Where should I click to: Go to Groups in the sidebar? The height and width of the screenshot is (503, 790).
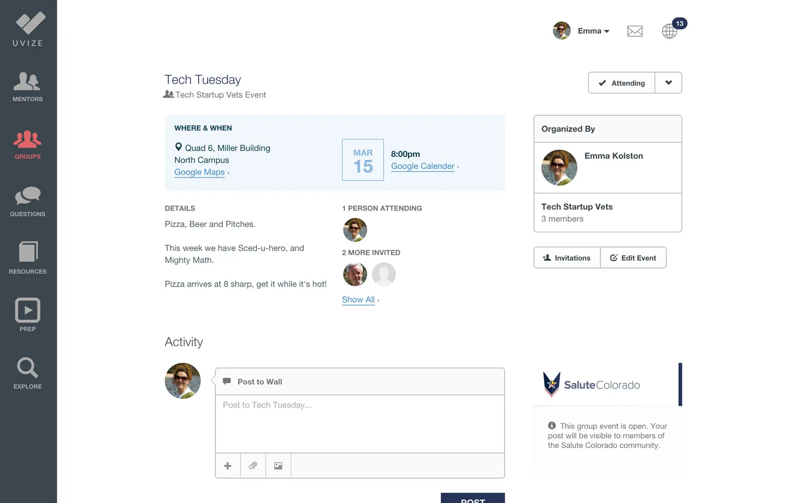point(27,145)
